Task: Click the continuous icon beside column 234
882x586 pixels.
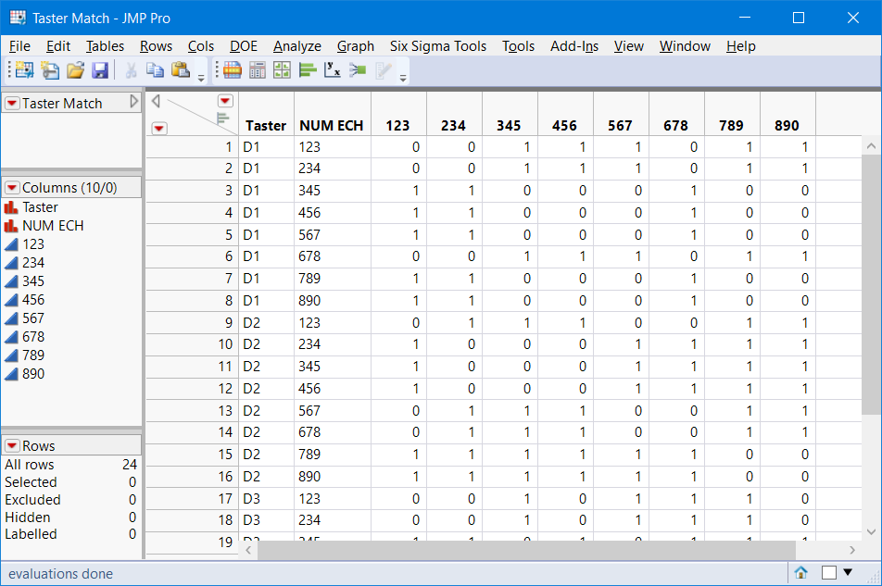Action: (11, 263)
